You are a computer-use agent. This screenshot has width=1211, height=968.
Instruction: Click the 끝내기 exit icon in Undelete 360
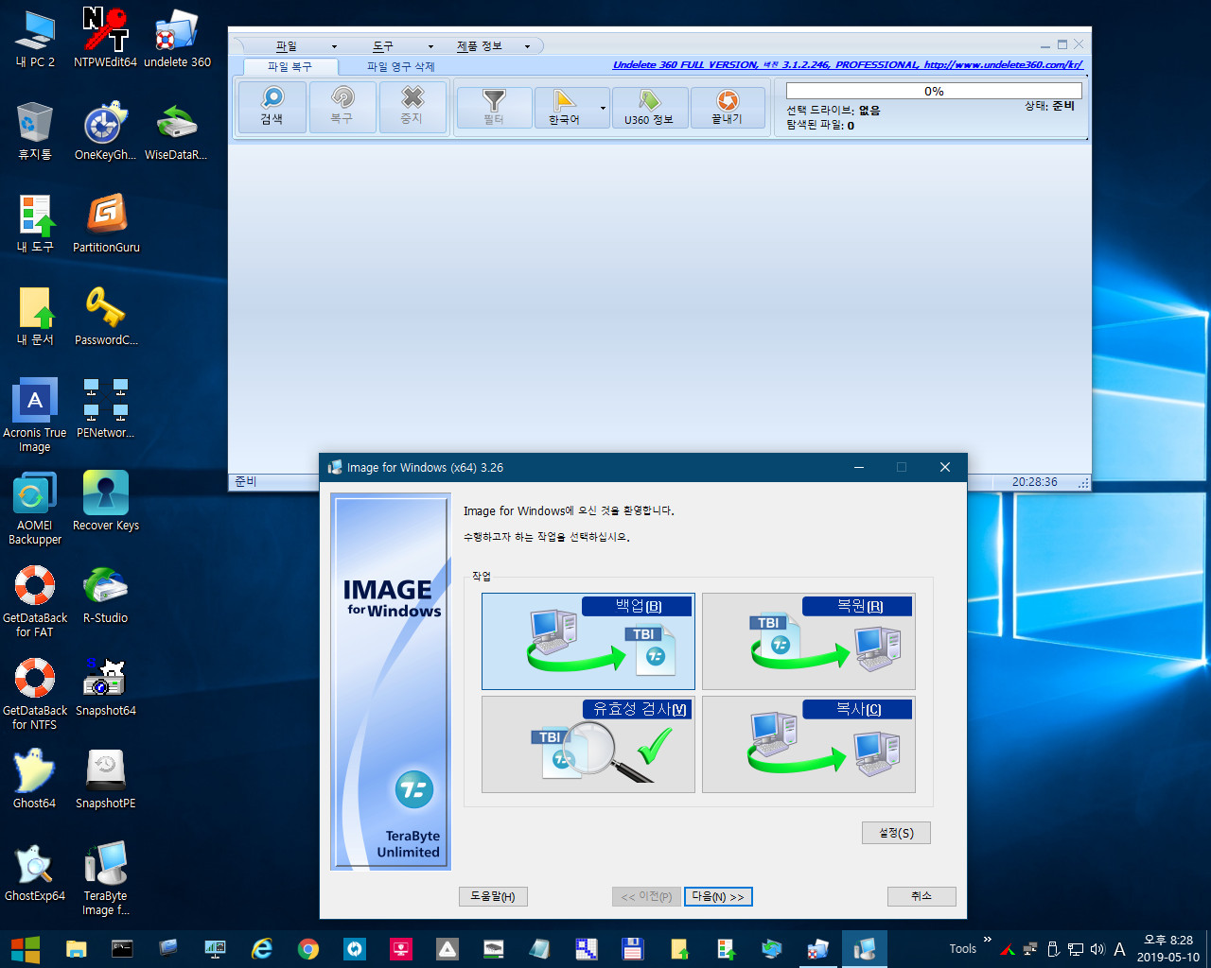click(x=728, y=107)
